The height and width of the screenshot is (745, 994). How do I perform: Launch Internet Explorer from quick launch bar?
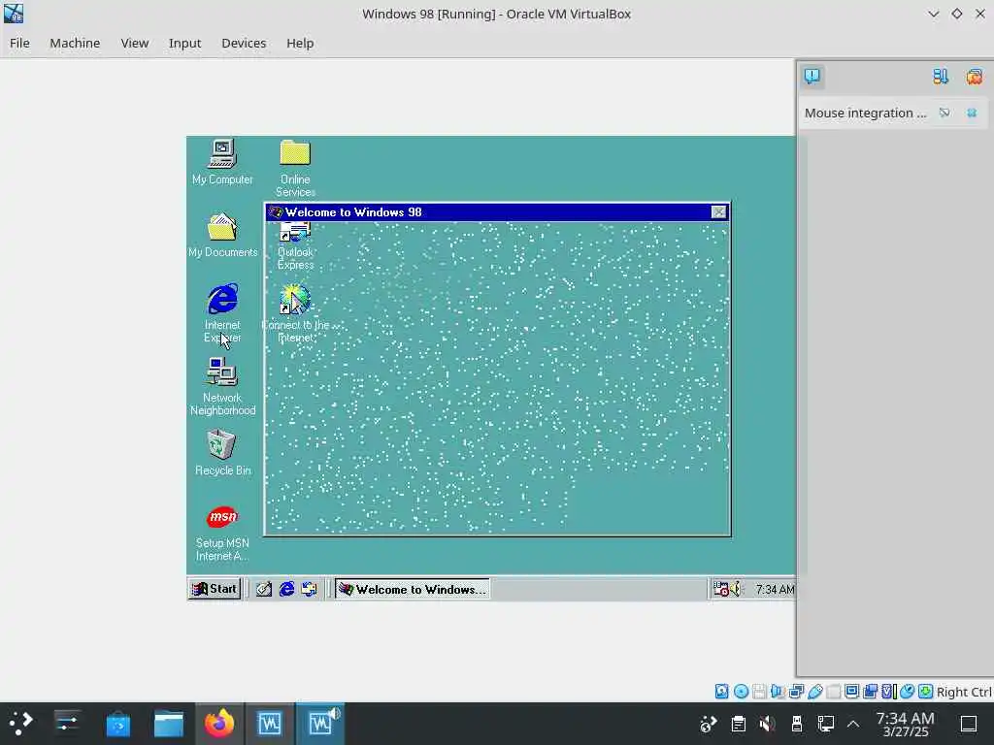[286, 589]
